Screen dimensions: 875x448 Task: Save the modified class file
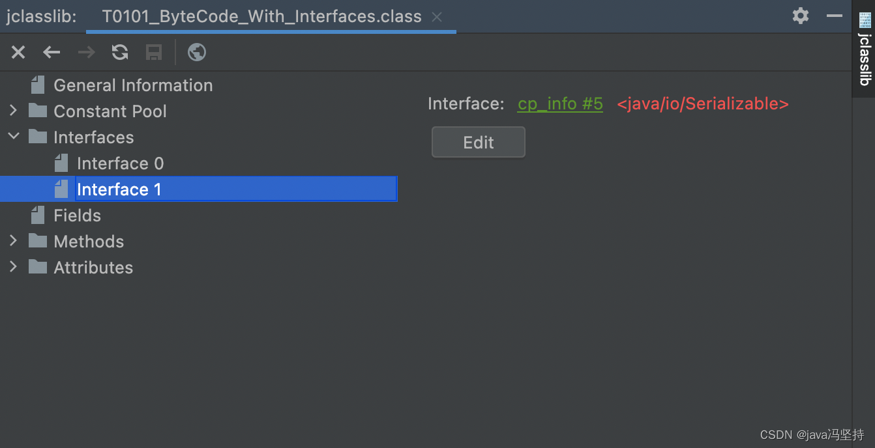(154, 52)
